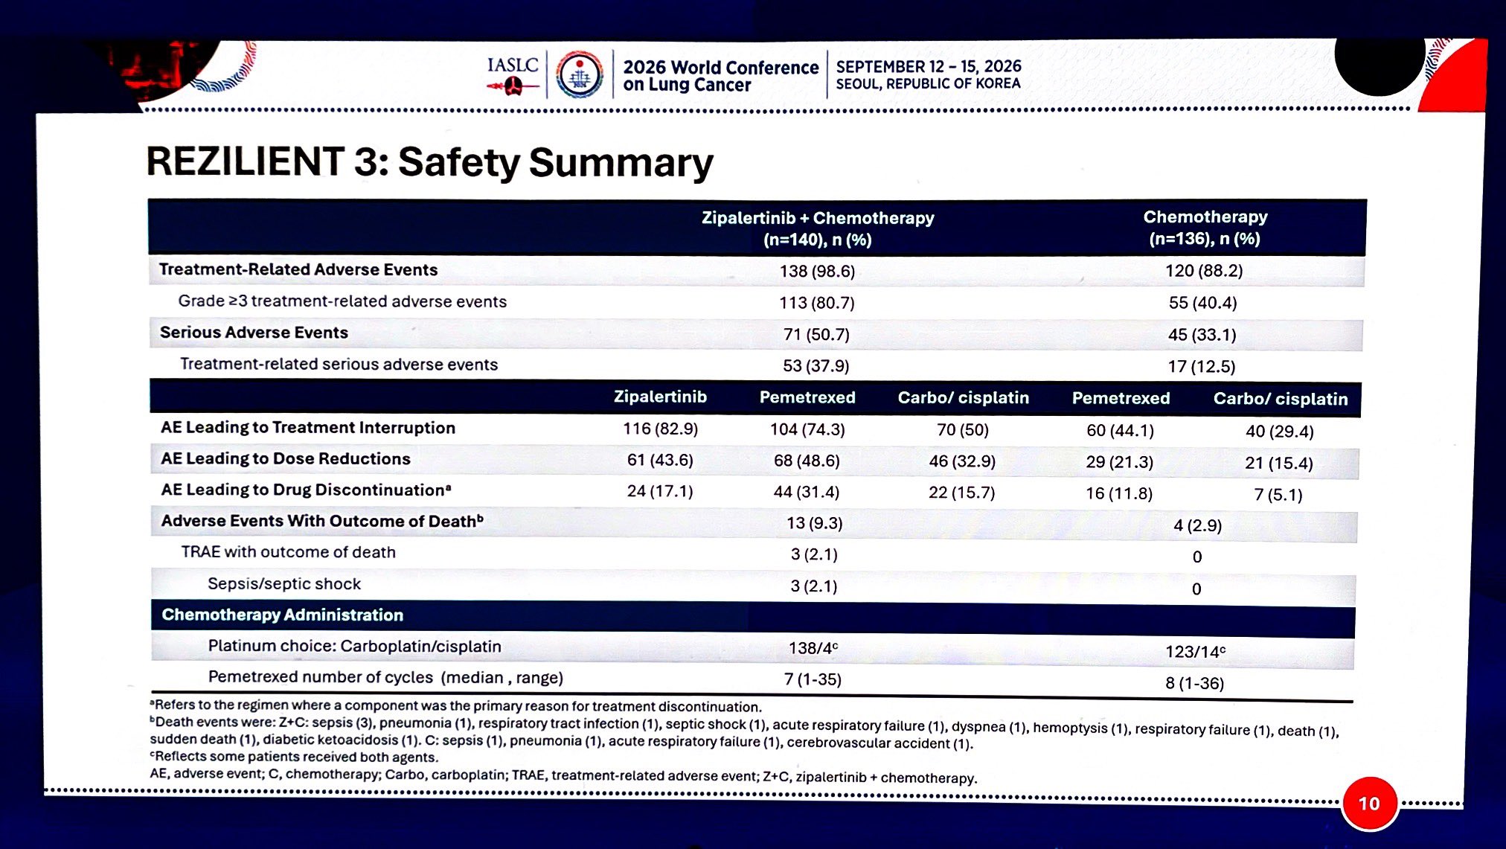Click the value 60 (44.1)

coord(1120,431)
